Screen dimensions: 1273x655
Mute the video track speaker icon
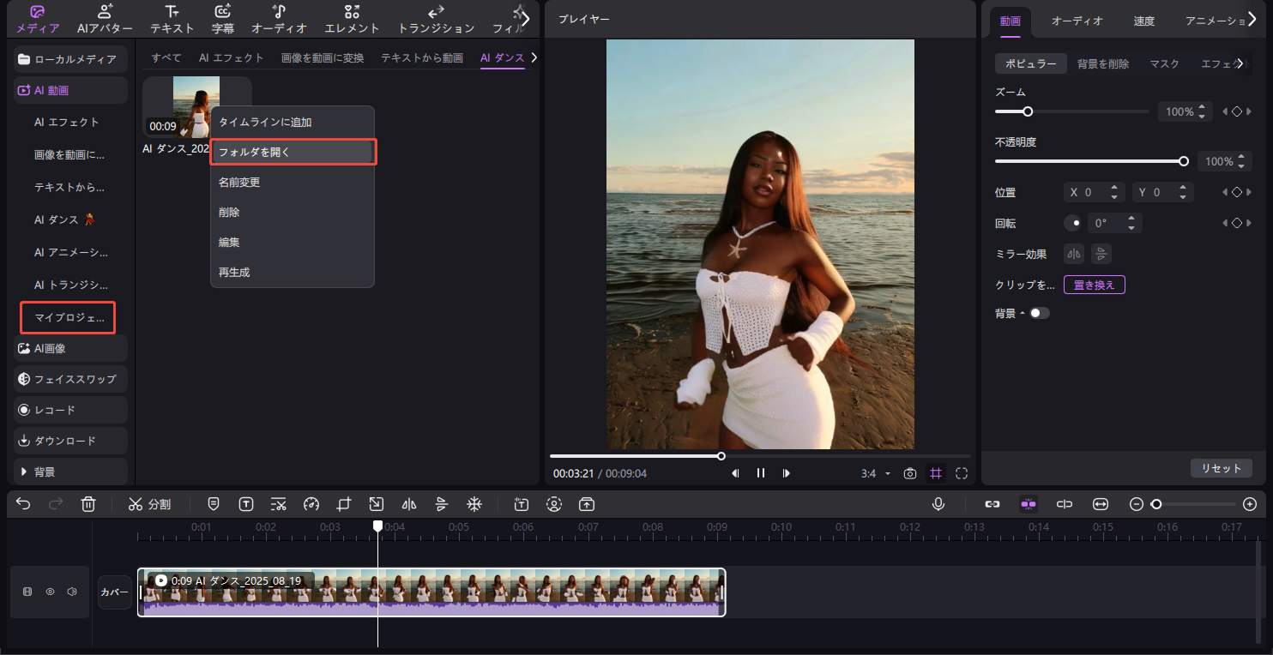coord(72,592)
